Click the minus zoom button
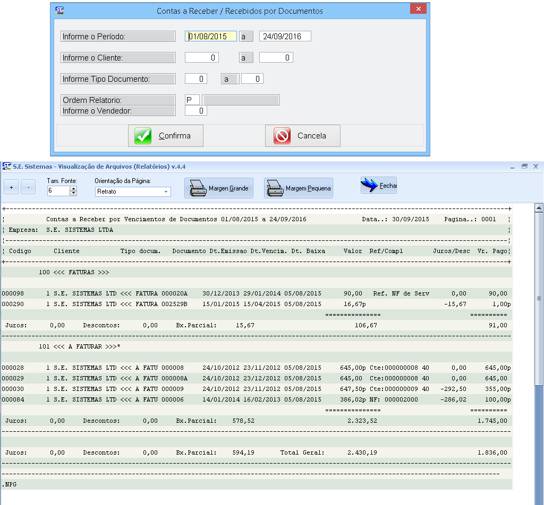The height and width of the screenshot is (505, 544). 28,187
